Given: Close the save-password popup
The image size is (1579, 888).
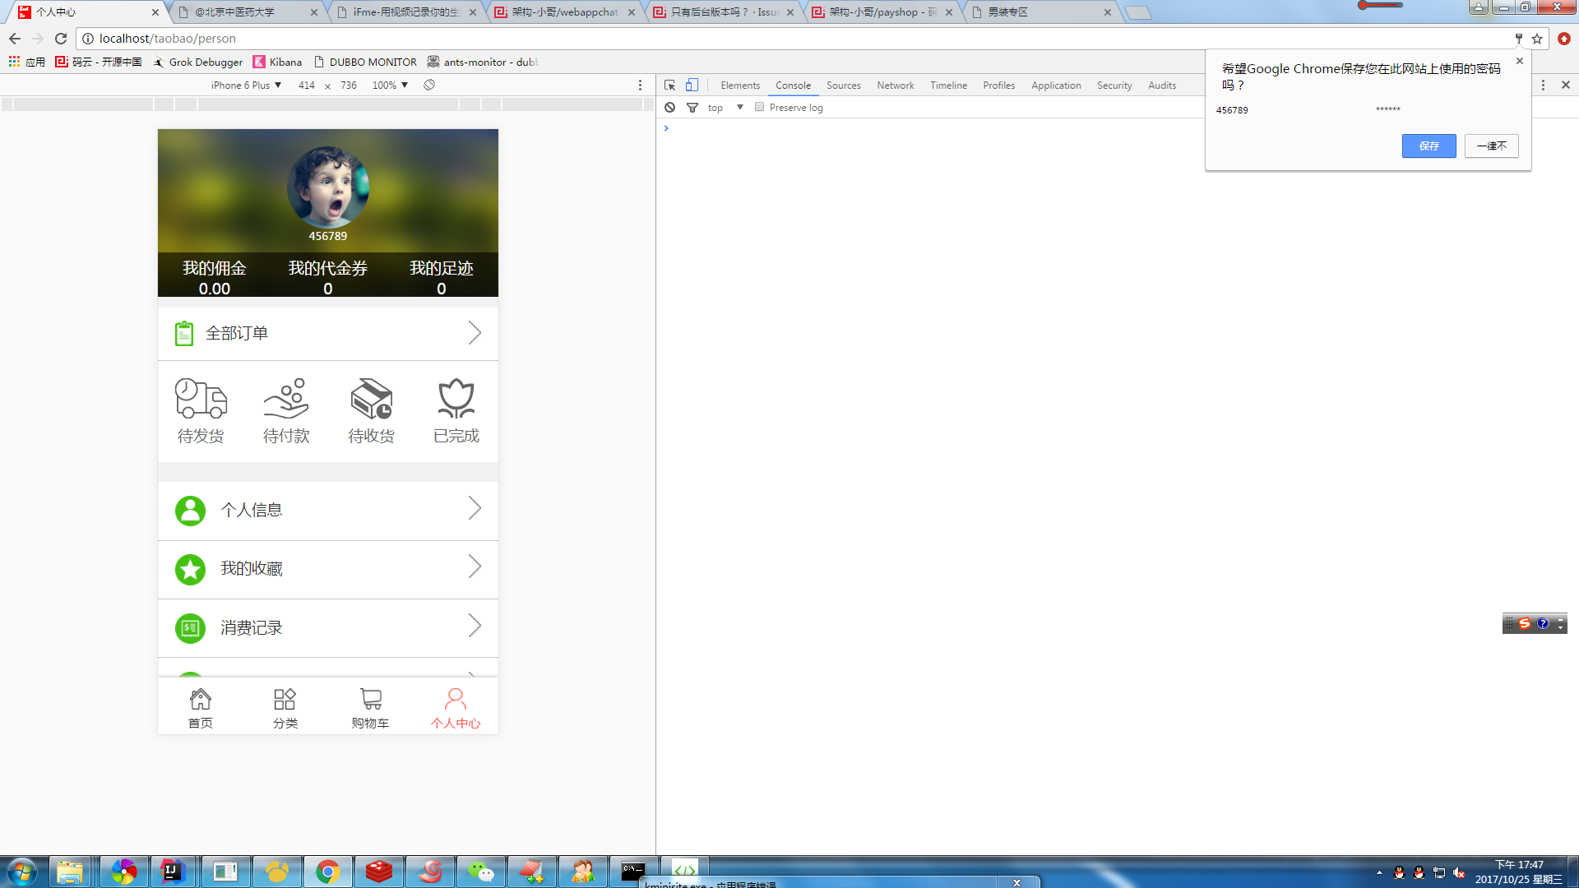Looking at the screenshot, I should pos(1520,61).
